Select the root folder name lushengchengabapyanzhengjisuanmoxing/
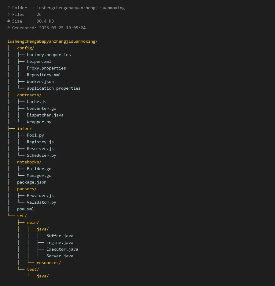 [x=52, y=41]
